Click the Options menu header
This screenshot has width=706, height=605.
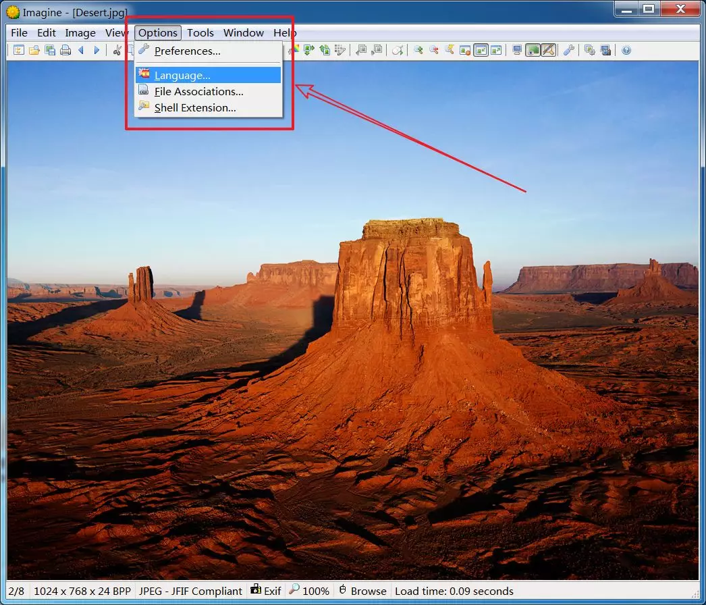pyautogui.click(x=157, y=33)
